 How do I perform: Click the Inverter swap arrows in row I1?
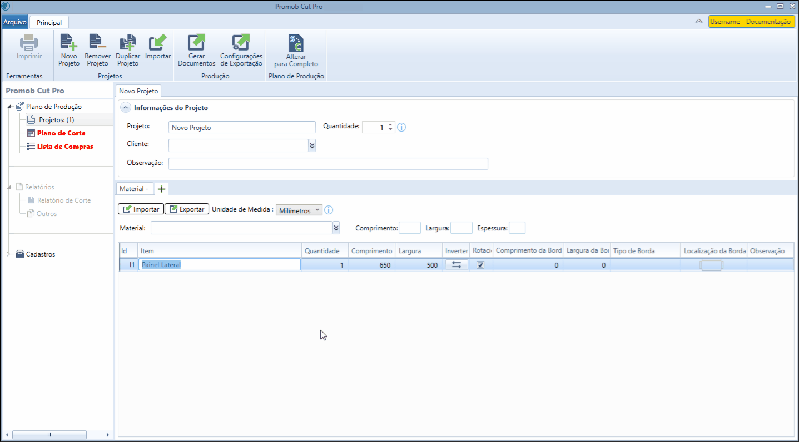(456, 265)
